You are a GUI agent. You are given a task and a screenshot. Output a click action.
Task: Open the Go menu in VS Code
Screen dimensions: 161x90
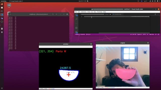(92, 12)
